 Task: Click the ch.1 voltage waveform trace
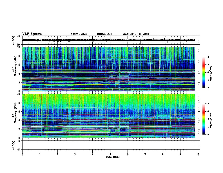click(x=109, y=40)
